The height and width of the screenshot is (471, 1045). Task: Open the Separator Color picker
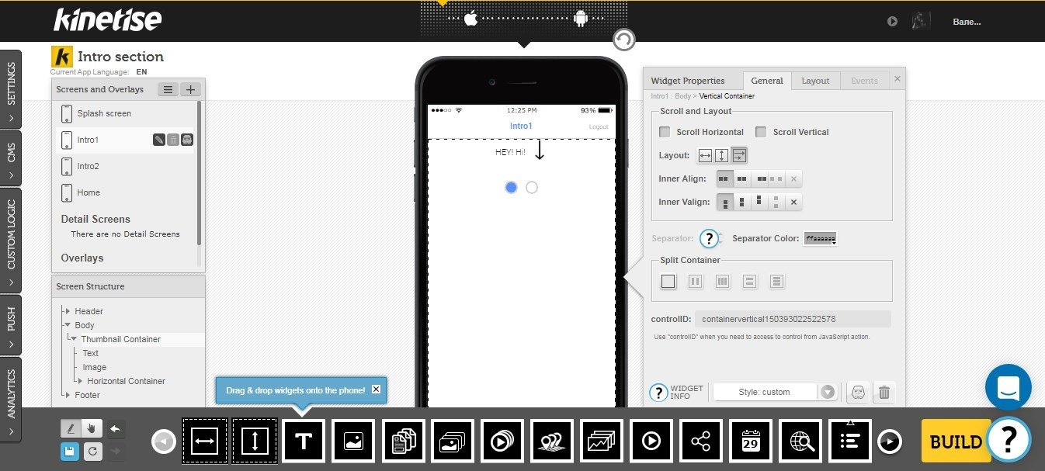[x=820, y=238]
